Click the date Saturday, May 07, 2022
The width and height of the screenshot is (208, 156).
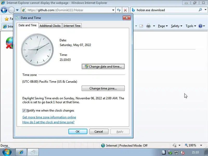coord(75,45)
